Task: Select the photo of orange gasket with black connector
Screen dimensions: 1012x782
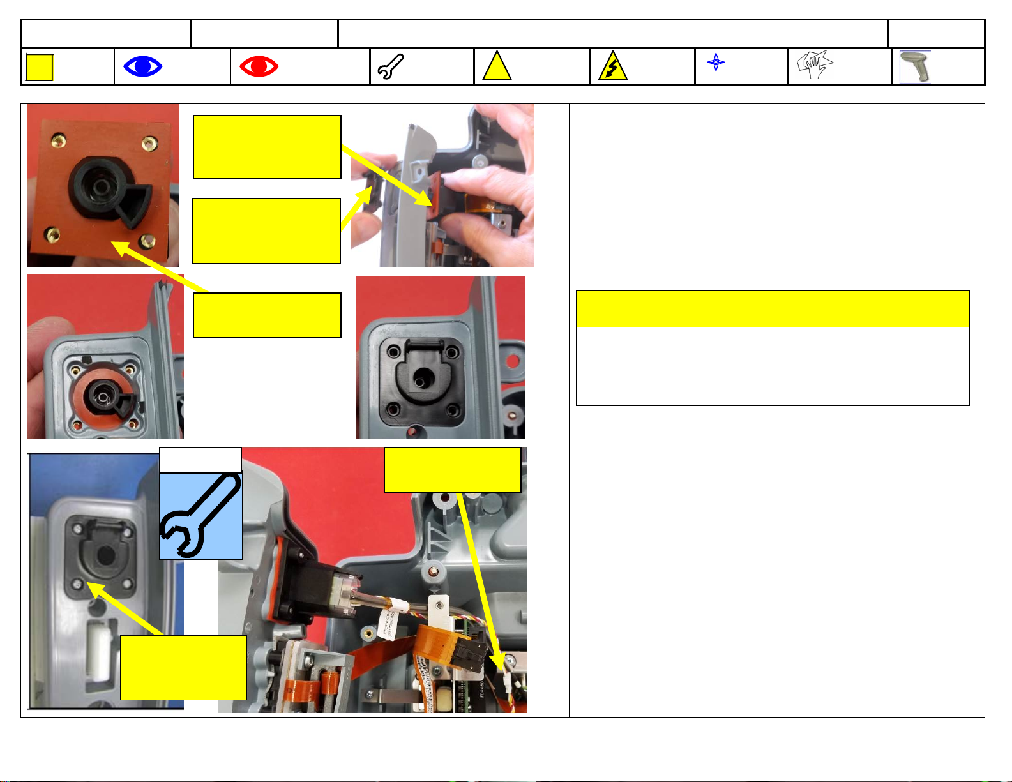Action: pos(103,185)
